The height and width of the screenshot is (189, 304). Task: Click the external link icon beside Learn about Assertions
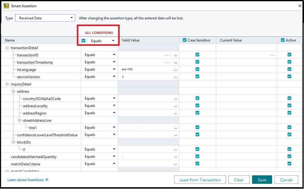coord(47,180)
